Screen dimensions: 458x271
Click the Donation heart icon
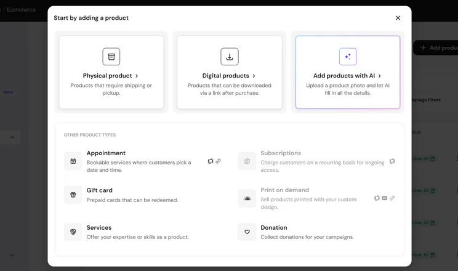(x=247, y=232)
